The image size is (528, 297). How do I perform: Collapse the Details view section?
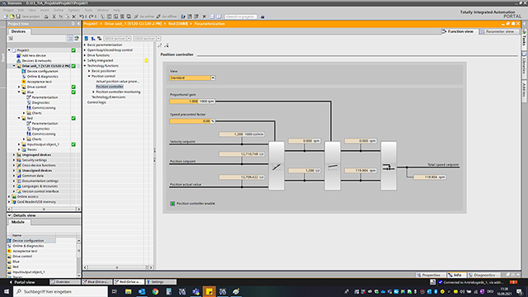(9, 215)
